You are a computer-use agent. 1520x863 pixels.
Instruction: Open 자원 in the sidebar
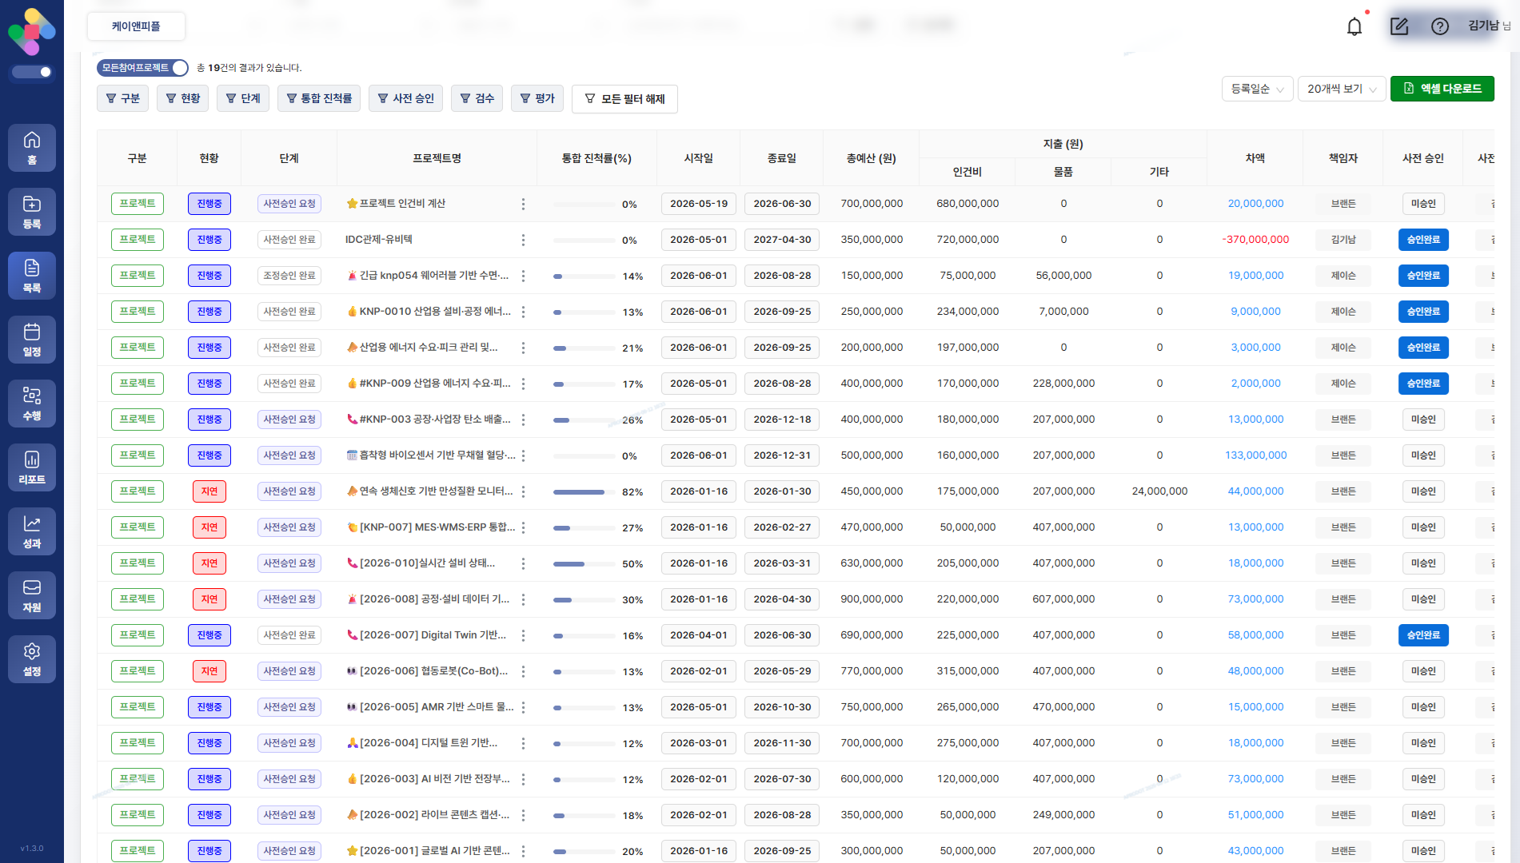click(32, 595)
